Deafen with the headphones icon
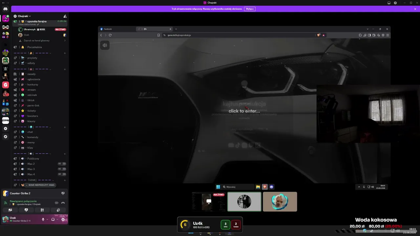The width and height of the screenshot is (420, 236). pyautogui.click(x=53, y=219)
